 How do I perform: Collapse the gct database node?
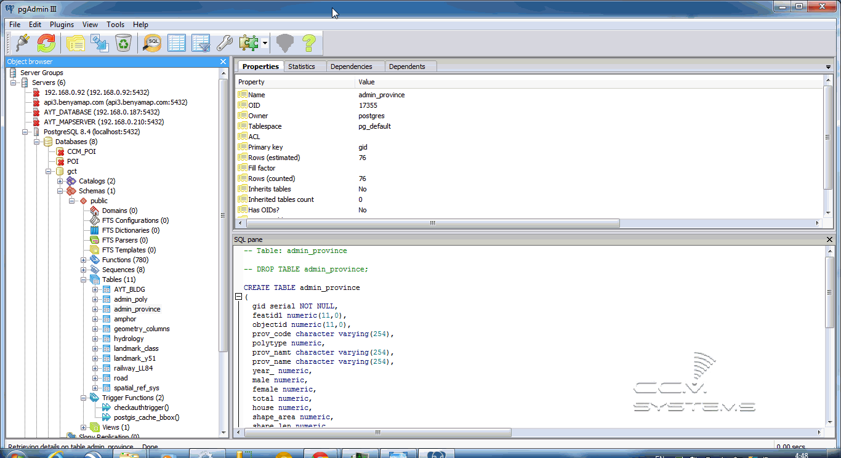click(x=49, y=171)
